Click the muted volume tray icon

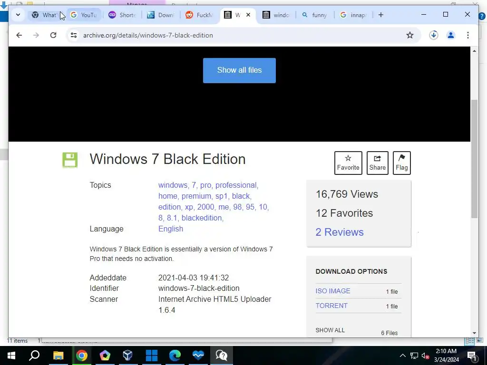426,355
